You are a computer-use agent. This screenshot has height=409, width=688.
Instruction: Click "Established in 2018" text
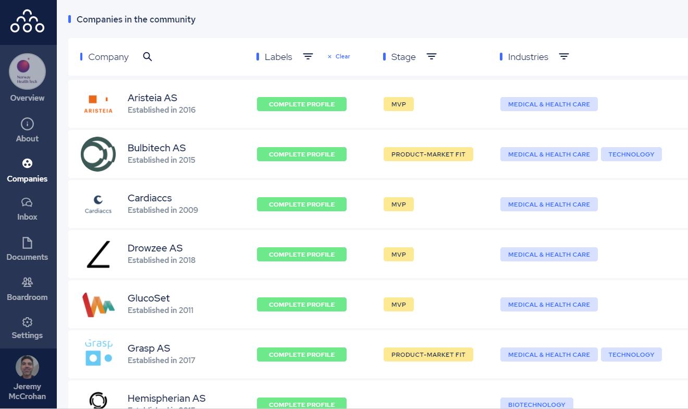click(x=162, y=260)
